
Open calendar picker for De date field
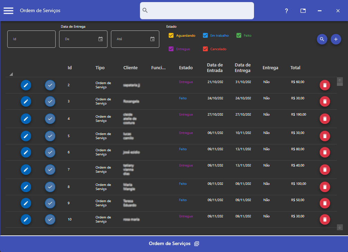pos(101,39)
